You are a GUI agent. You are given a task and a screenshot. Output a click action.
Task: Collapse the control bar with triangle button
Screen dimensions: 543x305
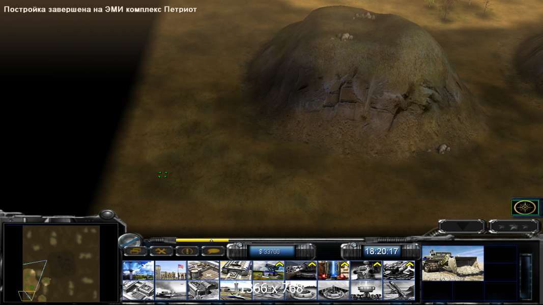(462, 227)
